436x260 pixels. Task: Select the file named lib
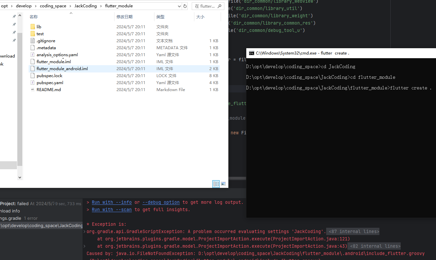[39, 27]
